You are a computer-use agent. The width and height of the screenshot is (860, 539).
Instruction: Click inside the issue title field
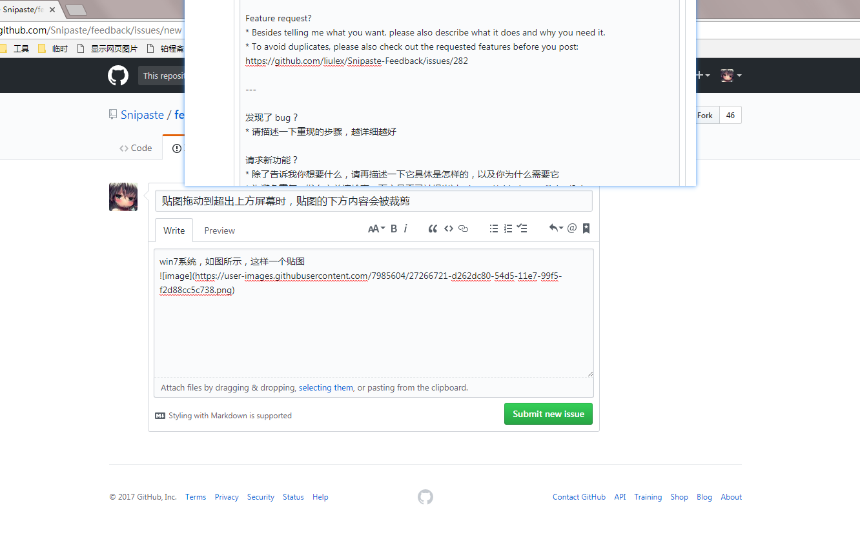(373, 201)
